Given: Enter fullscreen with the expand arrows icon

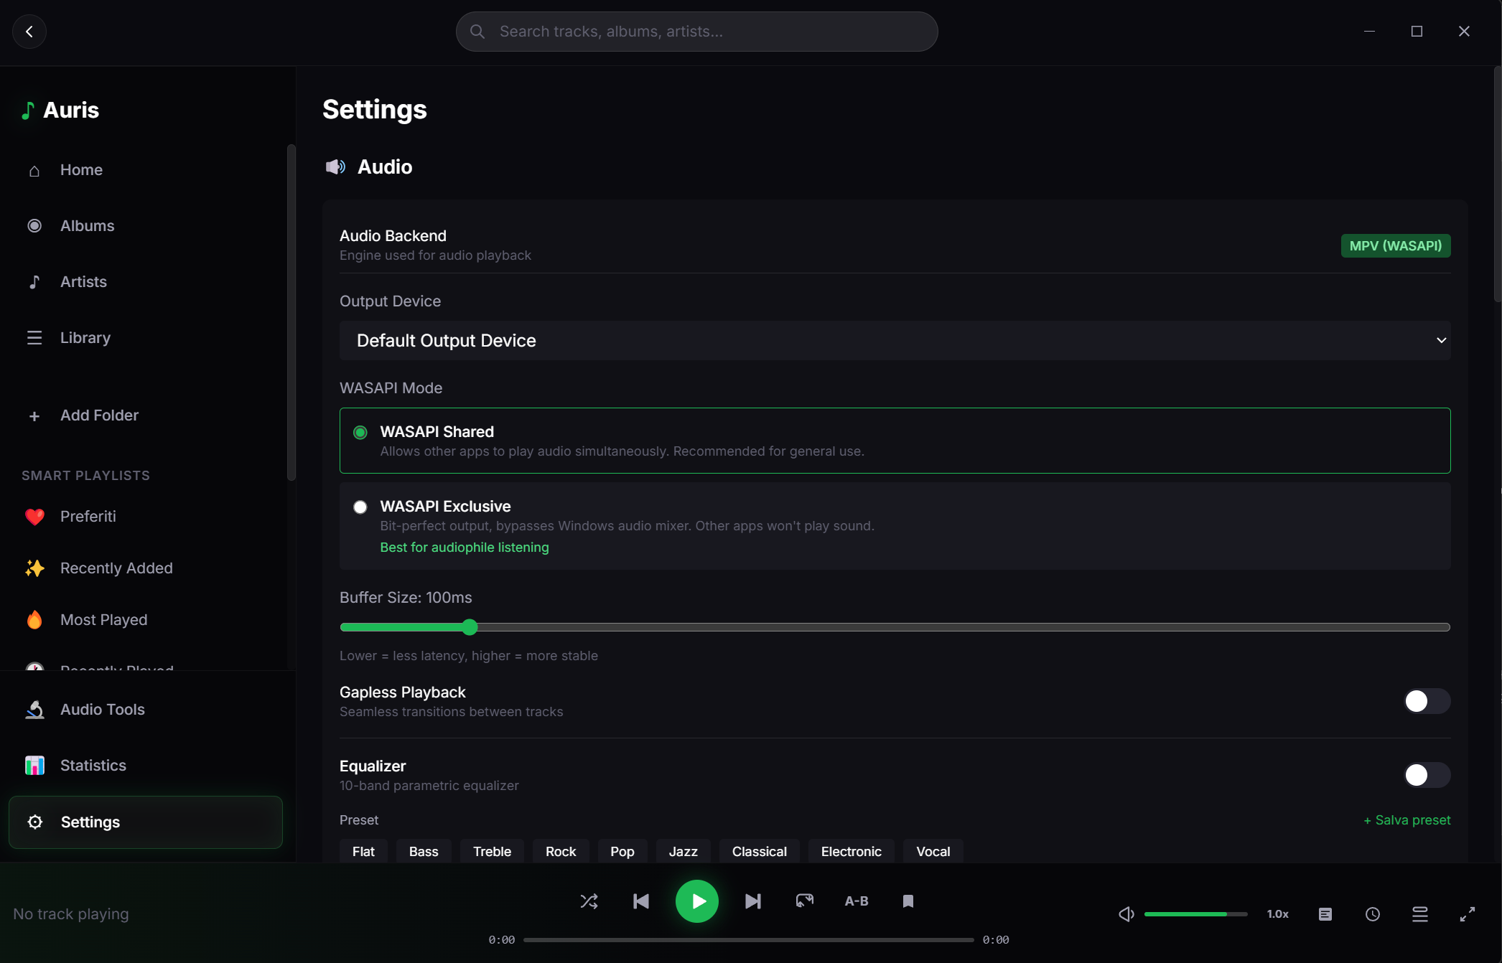Looking at the screenshot, I should click(1467, 913).
